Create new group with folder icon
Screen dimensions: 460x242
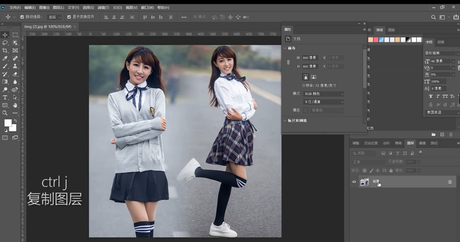pyautogui.click(x=433, y=134)
